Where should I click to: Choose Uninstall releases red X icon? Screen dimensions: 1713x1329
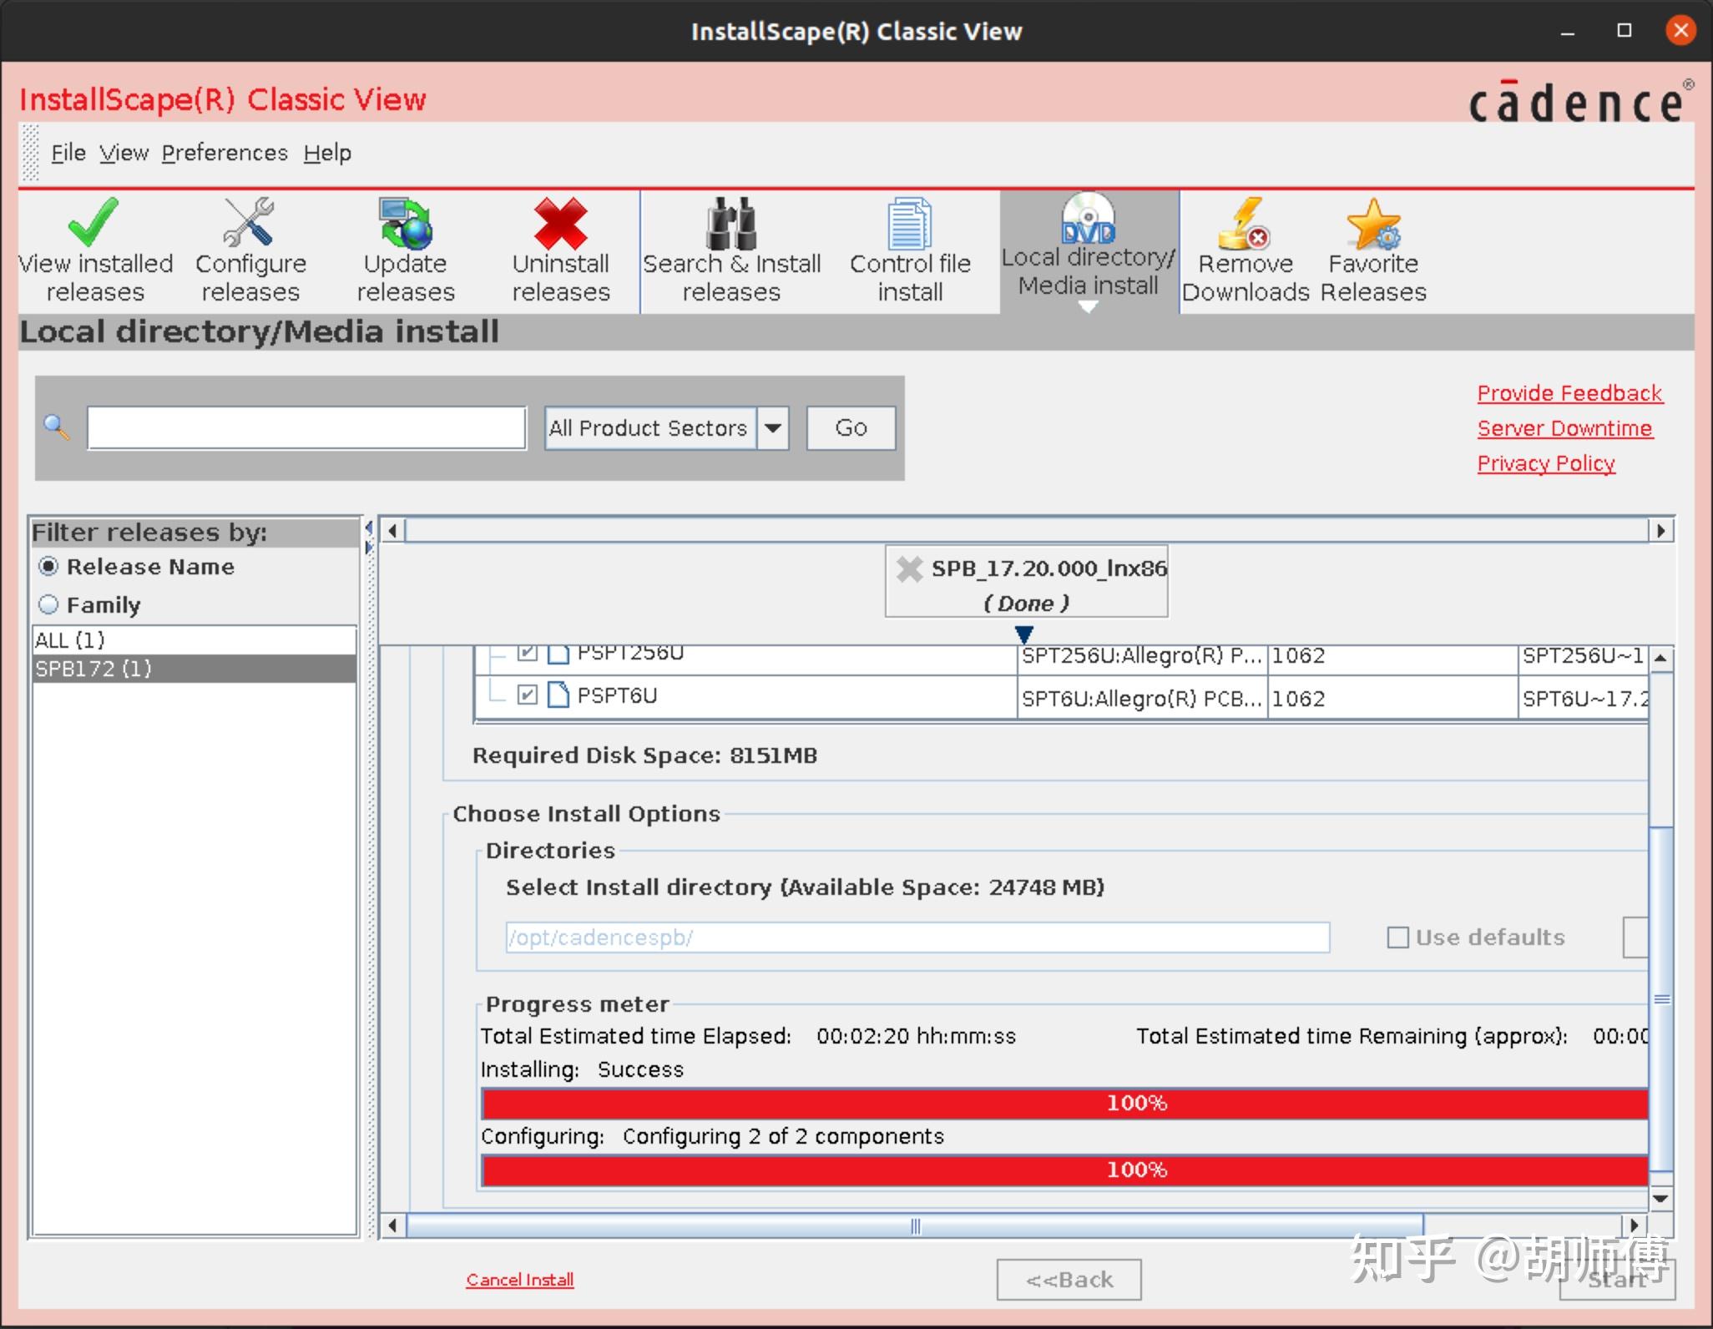tap(561, 222)
